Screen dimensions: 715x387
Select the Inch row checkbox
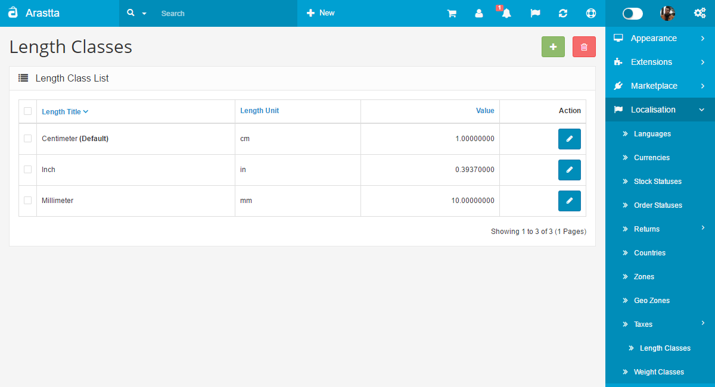(x=27, y=169)
